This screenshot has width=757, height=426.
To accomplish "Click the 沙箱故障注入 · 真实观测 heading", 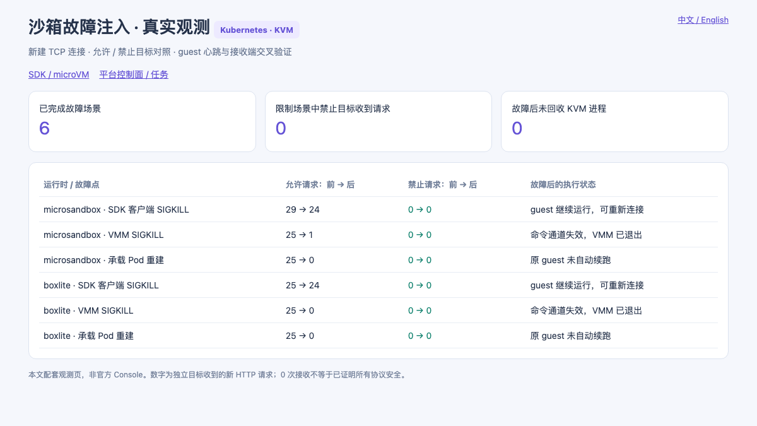I will tap(119, 28).
